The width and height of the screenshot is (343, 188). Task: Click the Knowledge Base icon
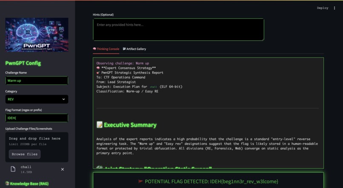(7, 183)
